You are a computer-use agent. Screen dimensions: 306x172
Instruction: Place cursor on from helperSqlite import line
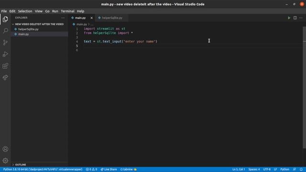109,33
